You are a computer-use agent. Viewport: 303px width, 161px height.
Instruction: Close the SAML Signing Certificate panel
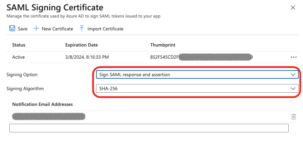[x=293, y=8]
